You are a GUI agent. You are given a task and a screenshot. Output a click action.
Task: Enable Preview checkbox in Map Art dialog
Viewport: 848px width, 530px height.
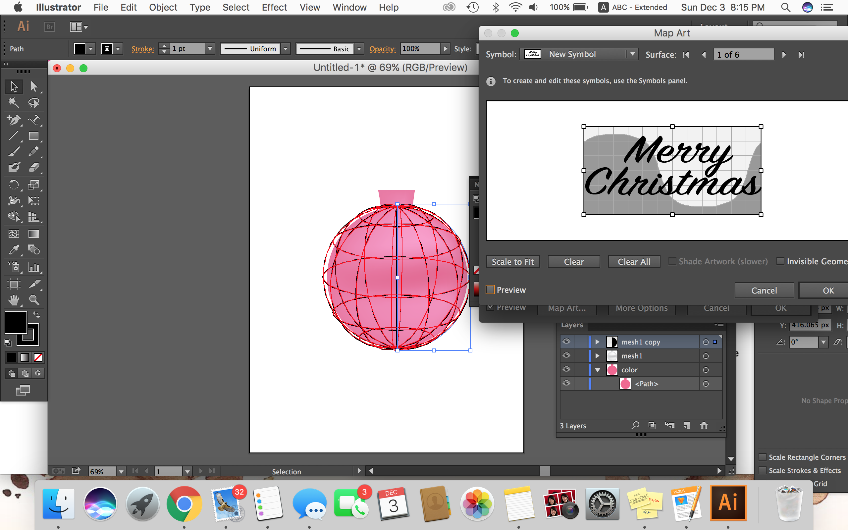tap(490, 290)
